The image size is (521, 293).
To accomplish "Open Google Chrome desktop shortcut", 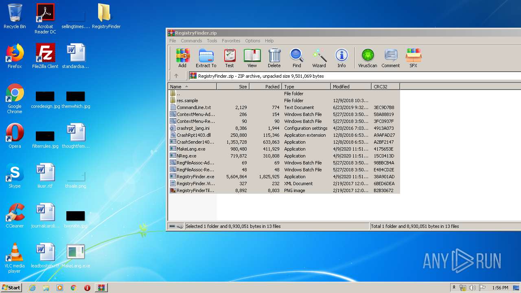I will click(x=15, y=98).
